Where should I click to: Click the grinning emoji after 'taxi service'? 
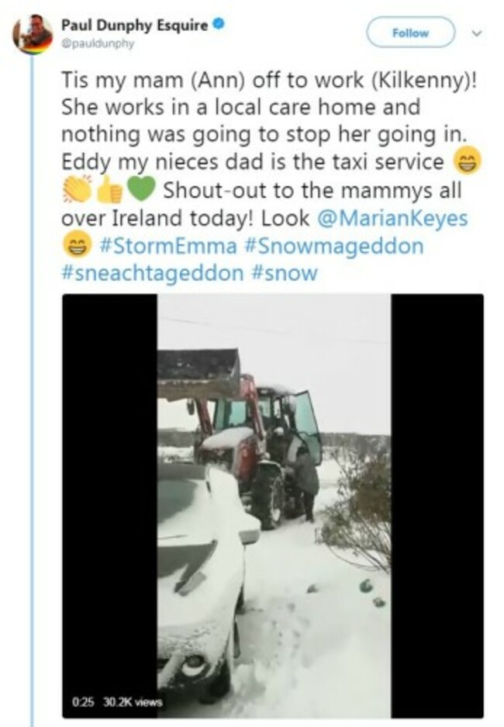(467, 161)
